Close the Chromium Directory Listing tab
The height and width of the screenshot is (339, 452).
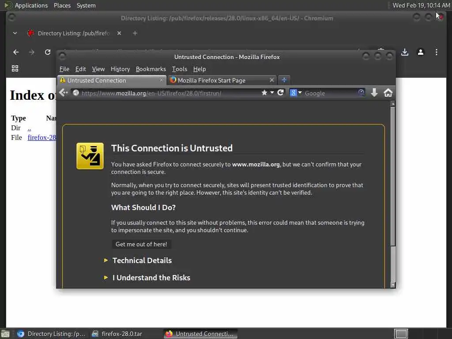pyautogui.click(x=119, y=33)
